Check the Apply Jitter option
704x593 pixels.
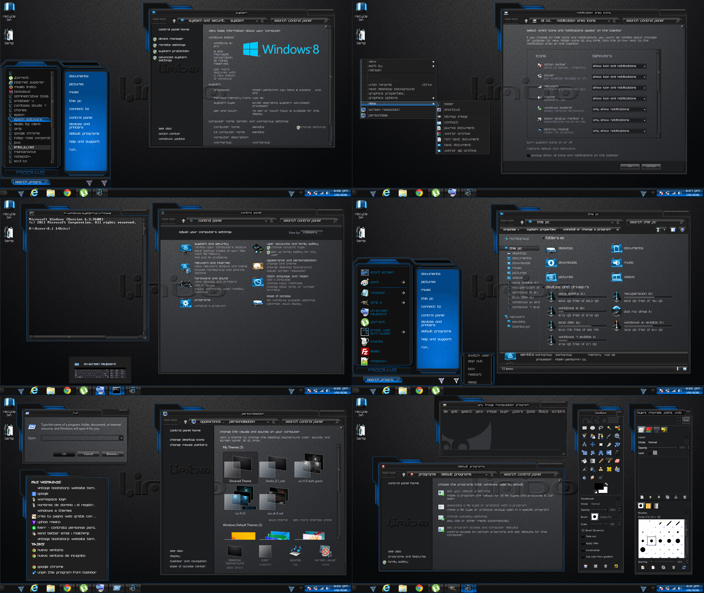583,543
